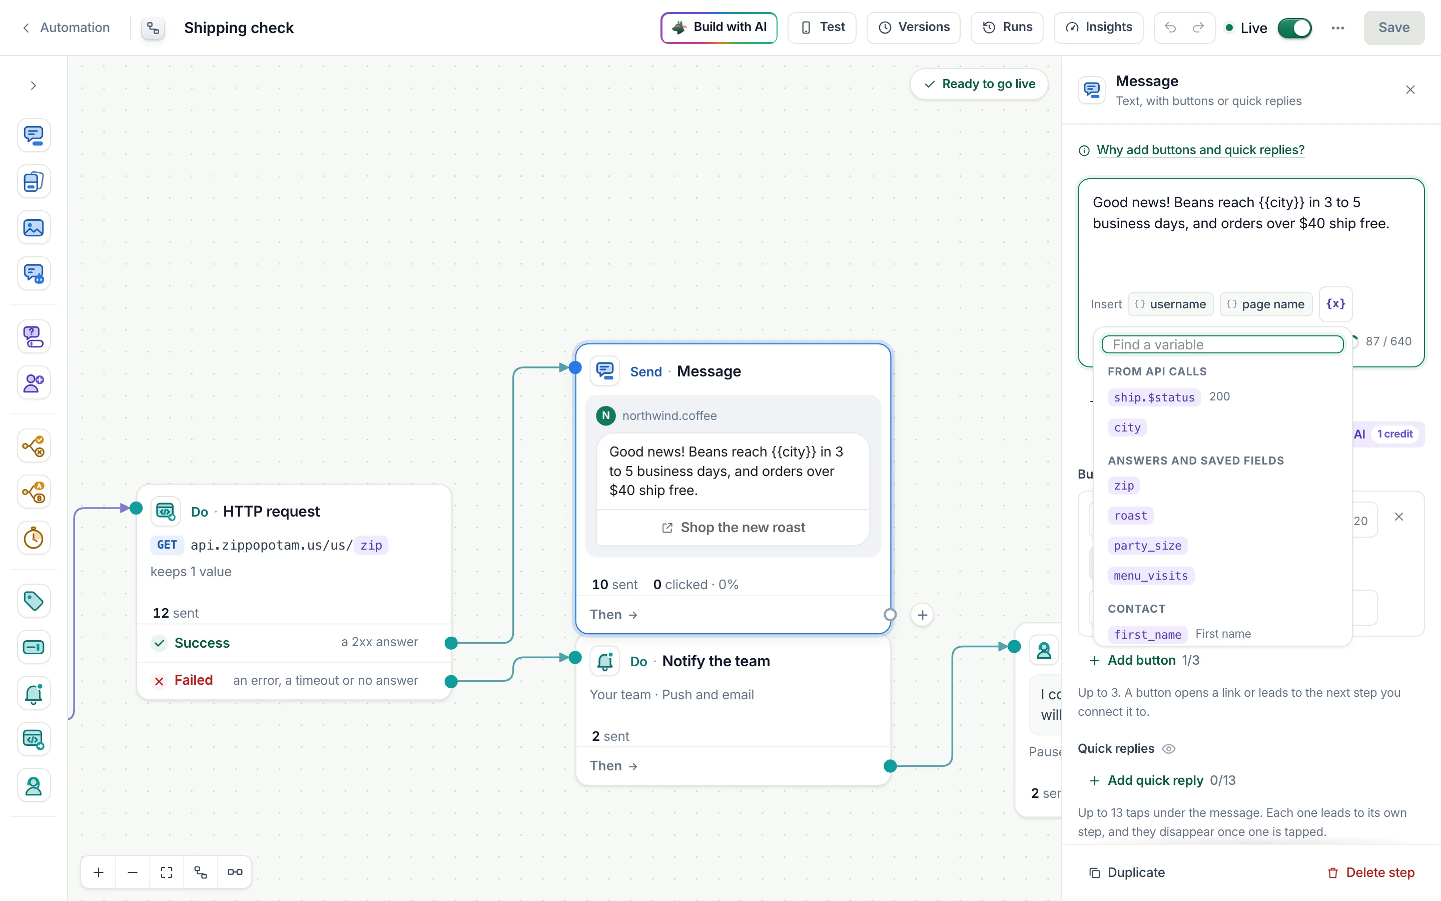The image size is (1441, 901).
Task: Click Add button 1/3
Action: (1144, 660)
